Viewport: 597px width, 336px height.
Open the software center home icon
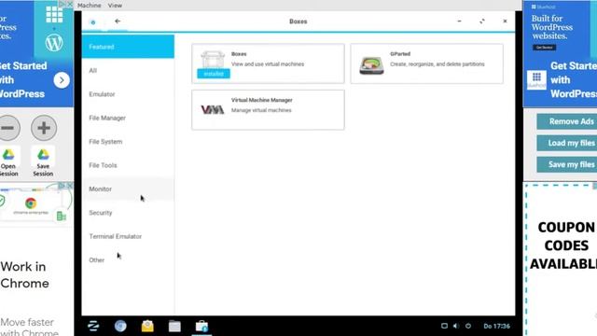(x=93, y=22)
